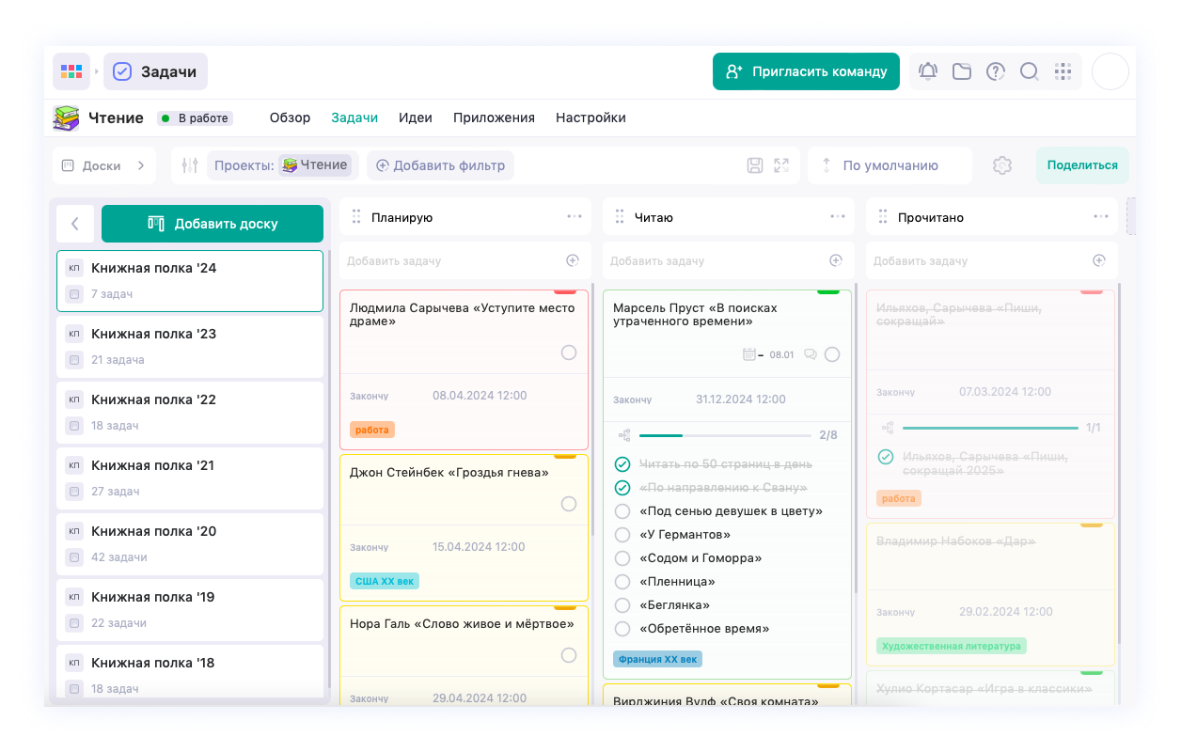The height and width of the screenshot is (752, 1181).
Task: Complete the Джон Стейнбек «Гроздья гнева» task circle
Action: (x=569, y=504)
